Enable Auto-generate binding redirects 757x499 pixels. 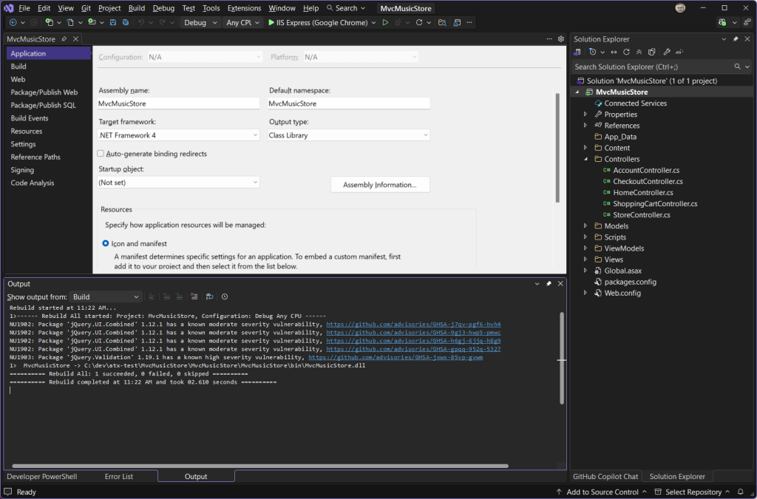pyautogui.click(x=101, y=153)
